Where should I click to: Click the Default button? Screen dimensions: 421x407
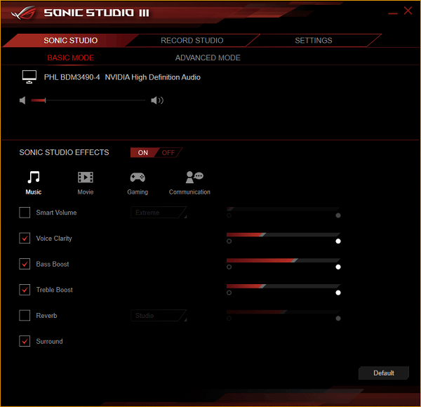click(x=384, y=373)
